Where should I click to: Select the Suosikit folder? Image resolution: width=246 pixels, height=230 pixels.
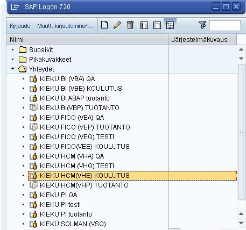click(x=41, y=50)
